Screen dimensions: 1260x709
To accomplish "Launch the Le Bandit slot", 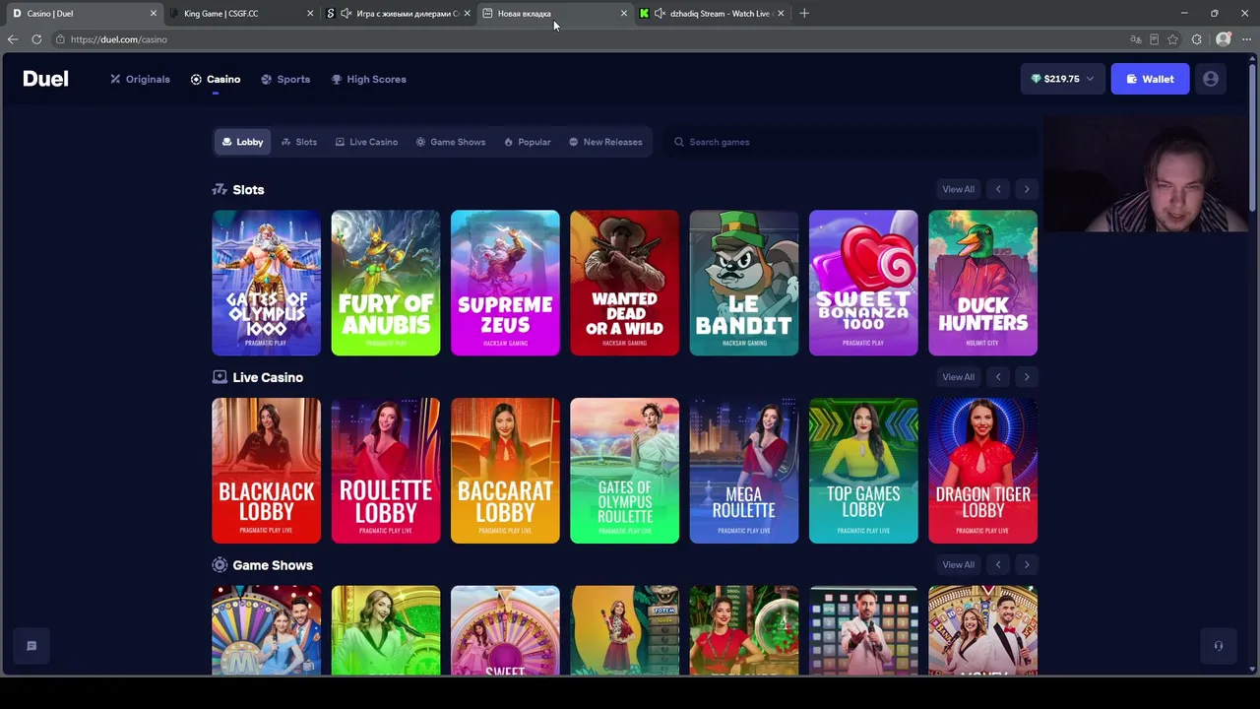I will [744, 283].
